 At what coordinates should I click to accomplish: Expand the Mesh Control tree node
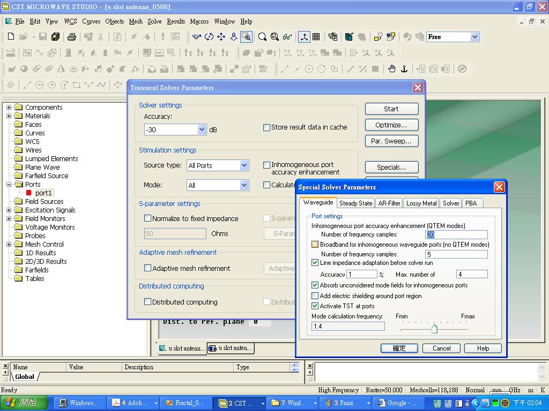tap(9, 244)
